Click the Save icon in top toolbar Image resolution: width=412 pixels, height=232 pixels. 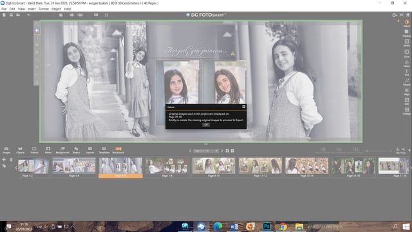coord(11,15)
